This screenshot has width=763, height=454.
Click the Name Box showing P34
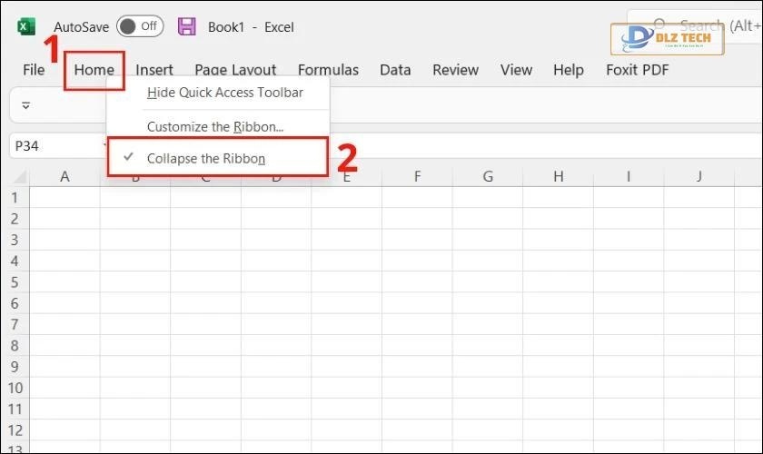point(57,146)
